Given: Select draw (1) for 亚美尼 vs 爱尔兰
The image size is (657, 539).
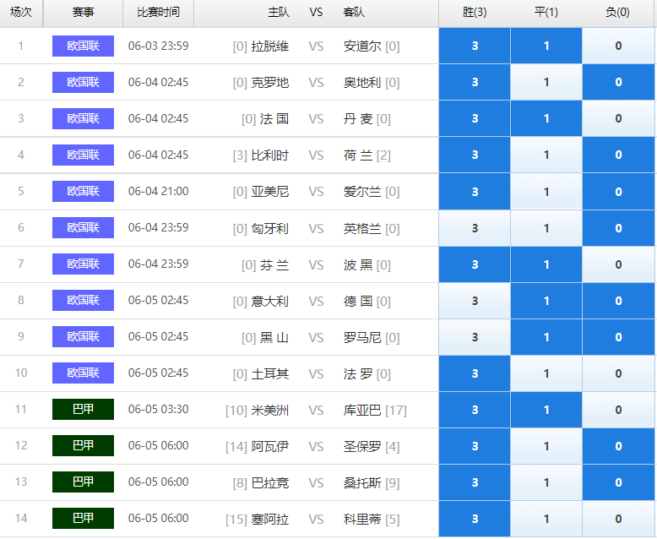Looking at the screenshot, I should click(546, 192).
